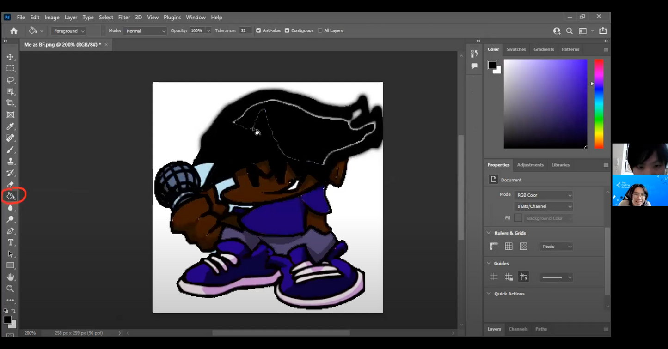This screenshot has height=349, width=668.
Task: Click the rainbow hue slider strip
Action: coord(599,104)
